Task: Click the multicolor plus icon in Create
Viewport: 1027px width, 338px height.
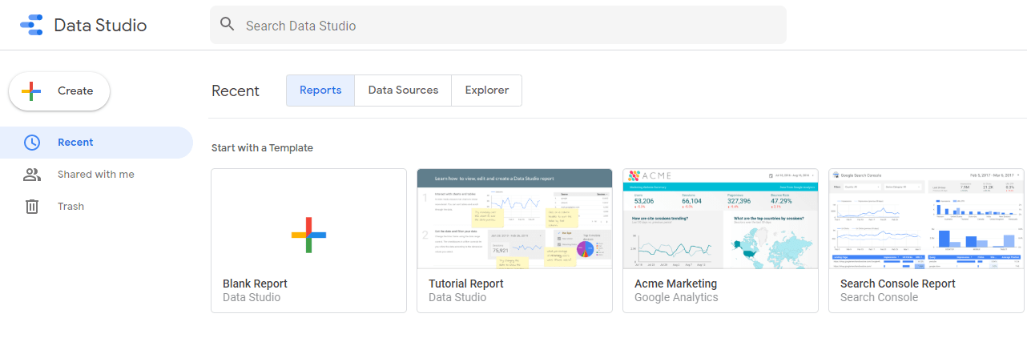Action: [x=31, y=91]
